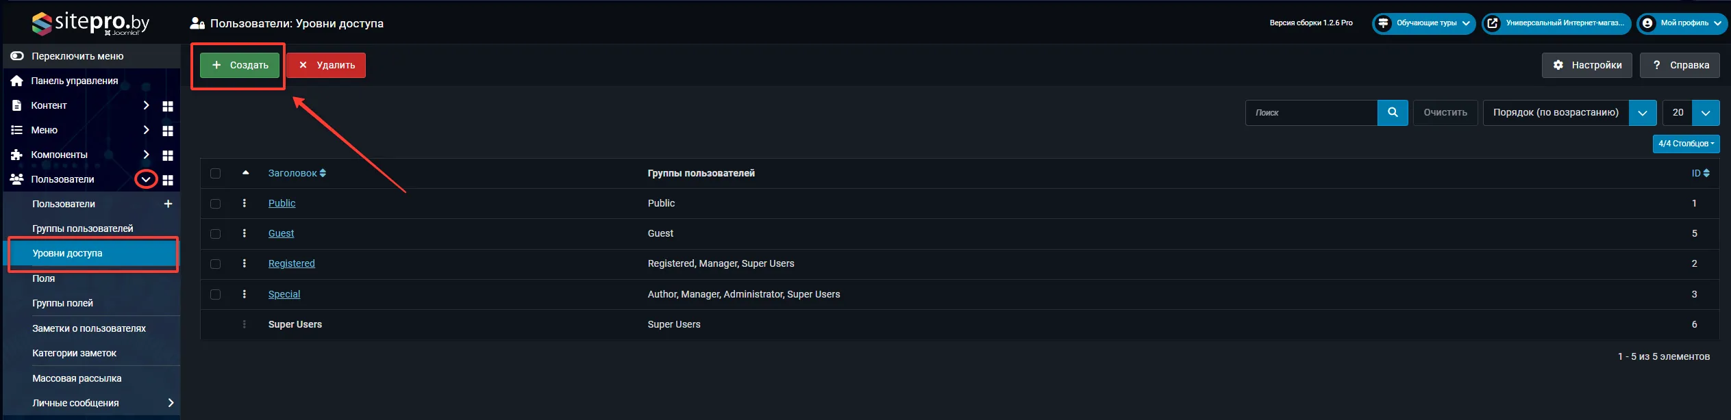Open three-dot actions for Public row
The height and width of the screenshot is (420, 1731).
coord(245,203)
